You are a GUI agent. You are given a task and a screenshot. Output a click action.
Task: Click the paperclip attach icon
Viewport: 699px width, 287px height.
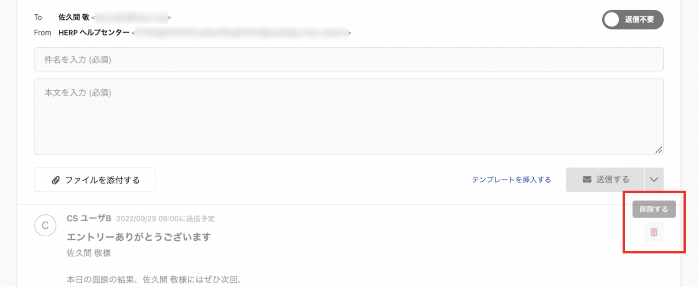coord(56,180)
